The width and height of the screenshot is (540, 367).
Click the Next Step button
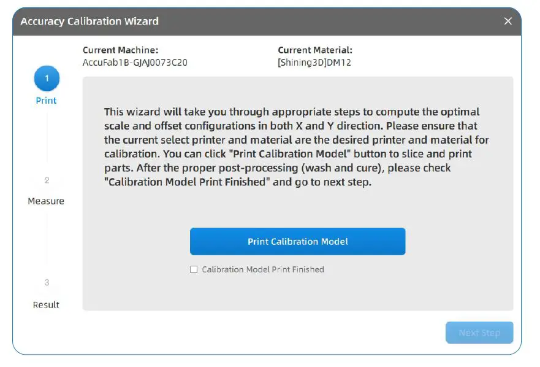(479, 333)
